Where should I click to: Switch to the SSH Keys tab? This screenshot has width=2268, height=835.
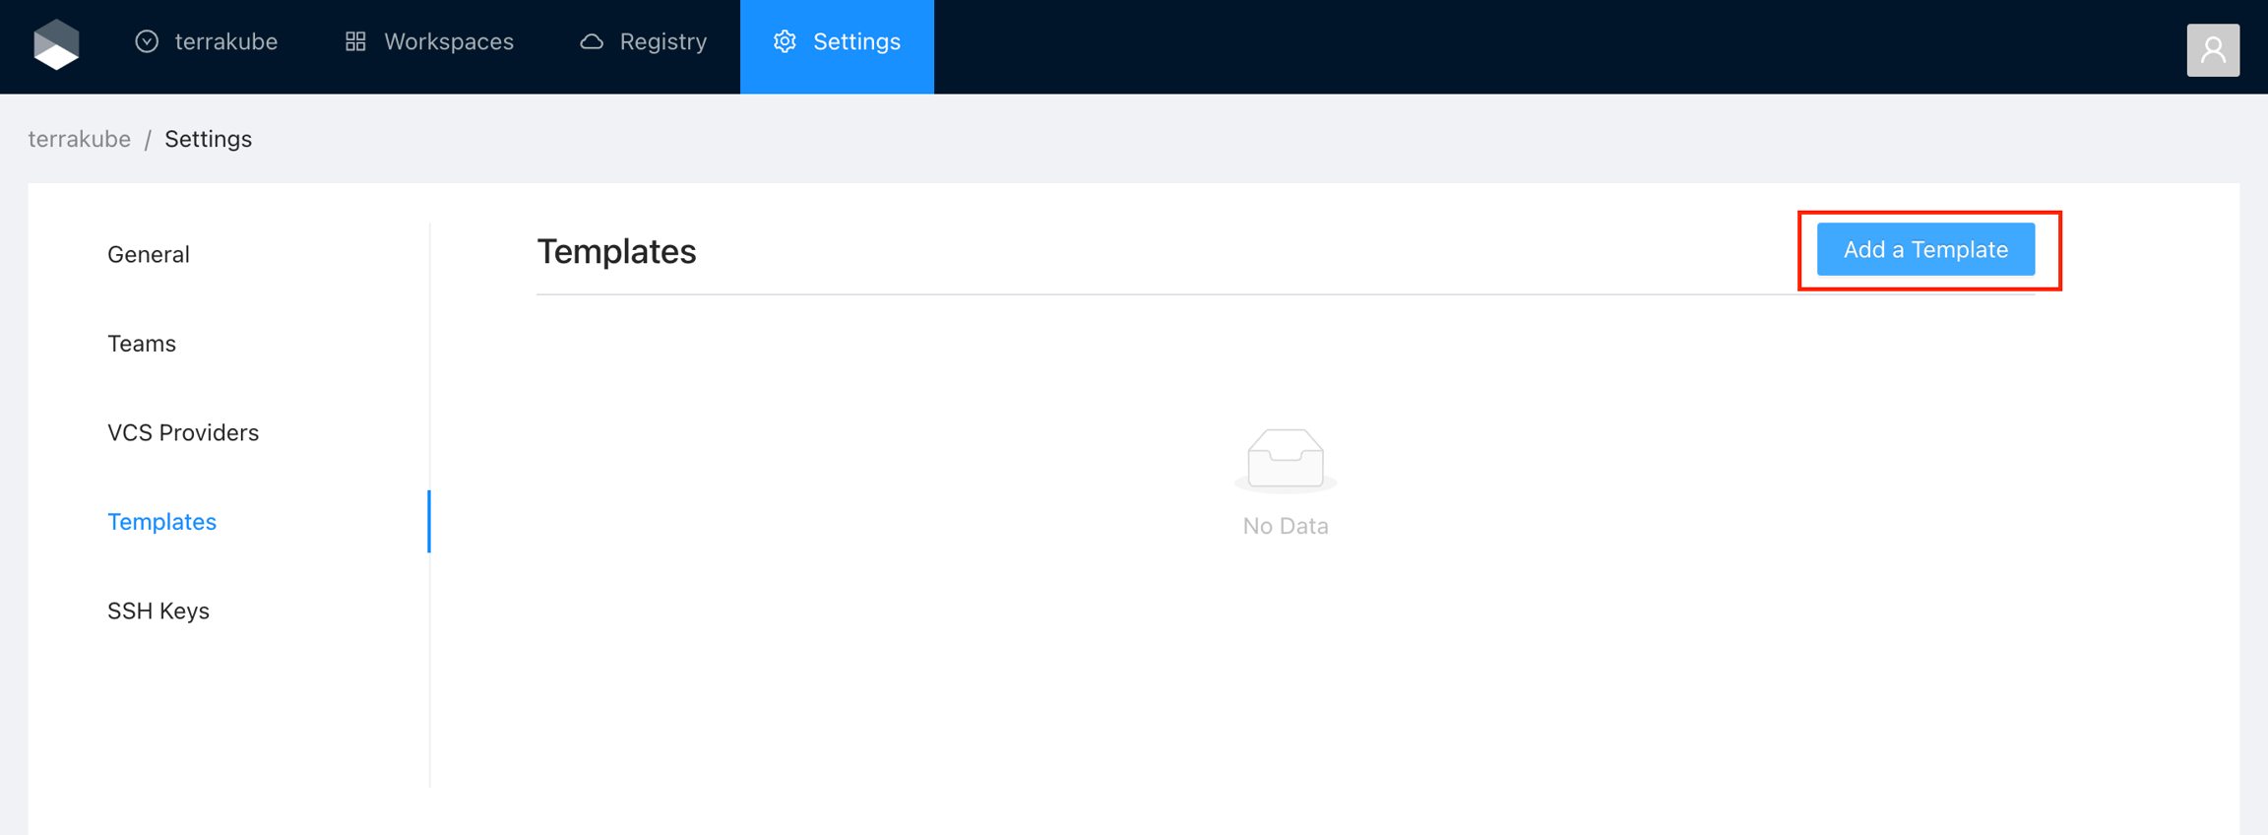[158, 610]
